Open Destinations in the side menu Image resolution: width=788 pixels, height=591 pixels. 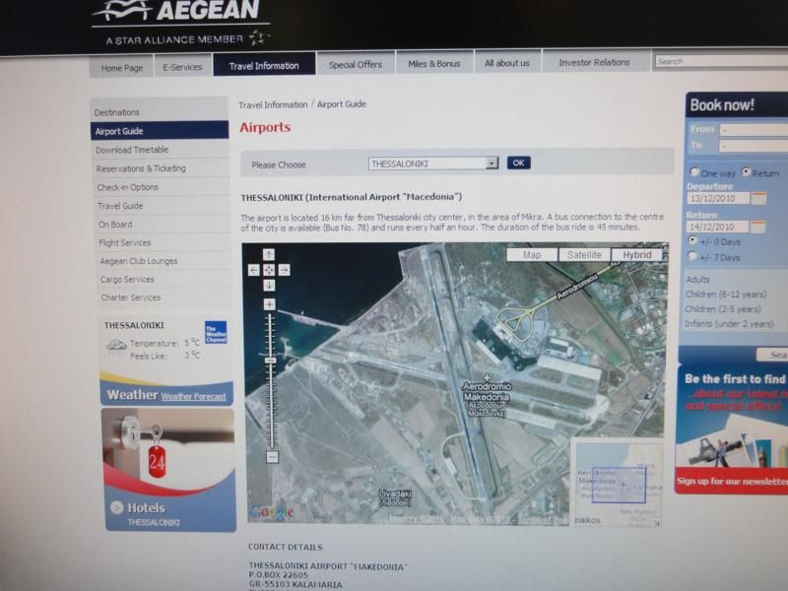pos(160,112)
